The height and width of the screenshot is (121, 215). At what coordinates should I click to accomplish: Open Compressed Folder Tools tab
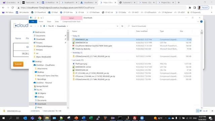coord(72,22)
